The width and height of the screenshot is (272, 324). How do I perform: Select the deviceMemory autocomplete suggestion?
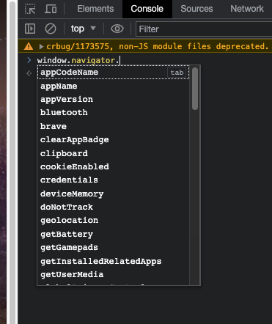[x=113, y=194]
